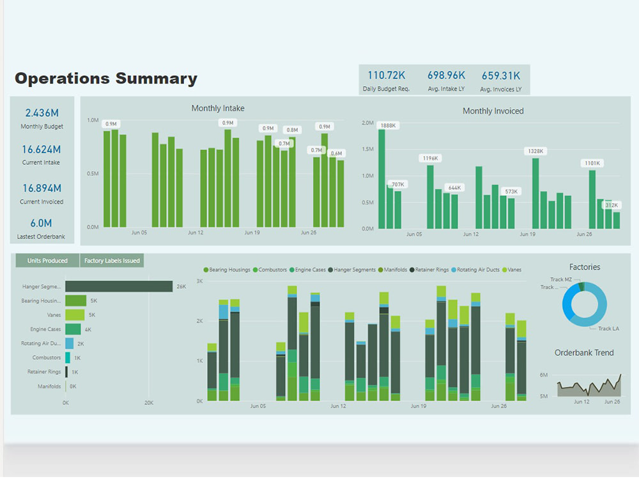Viewport: 639px width, 479px height.
Task: Click the 644K data label
Action: coord(454,188)
